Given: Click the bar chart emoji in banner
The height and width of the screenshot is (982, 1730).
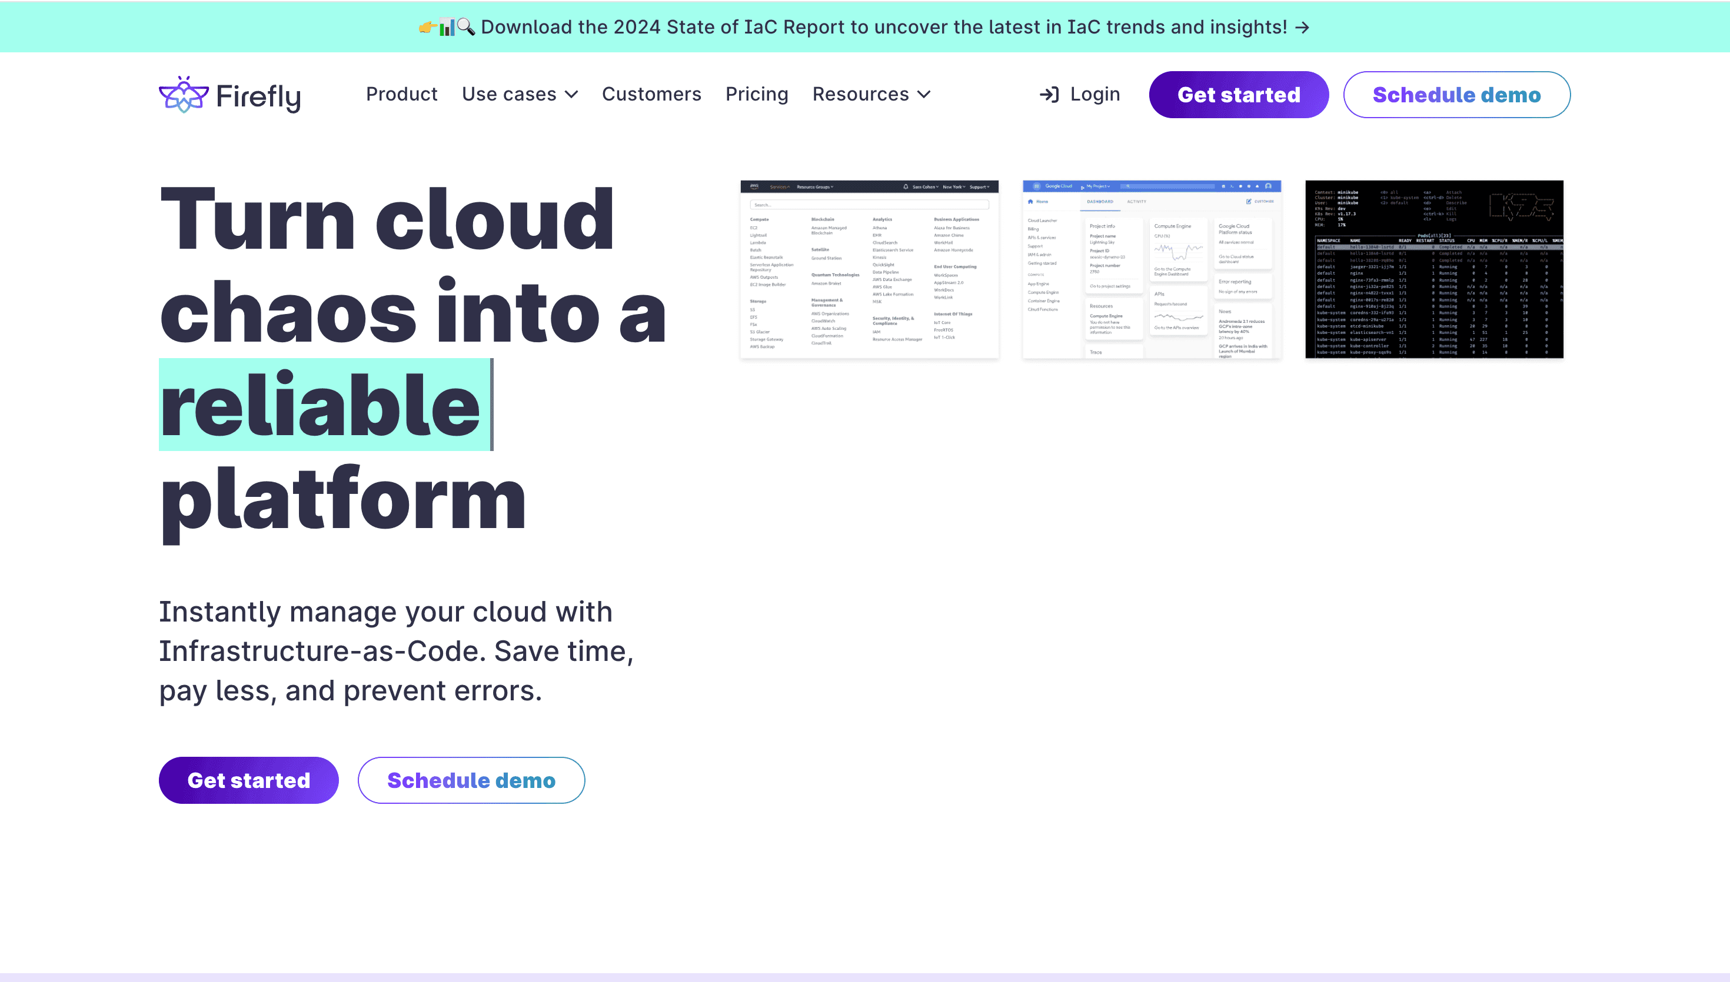Looking at the screenshot, I should pyautogui.click(x=447, y=27).
